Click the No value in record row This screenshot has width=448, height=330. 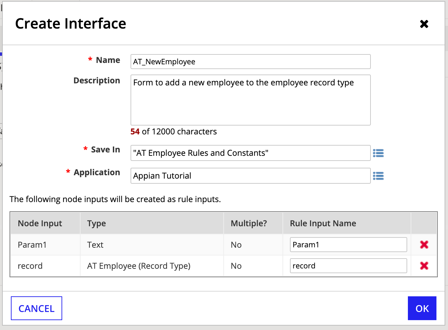[253, 266]
